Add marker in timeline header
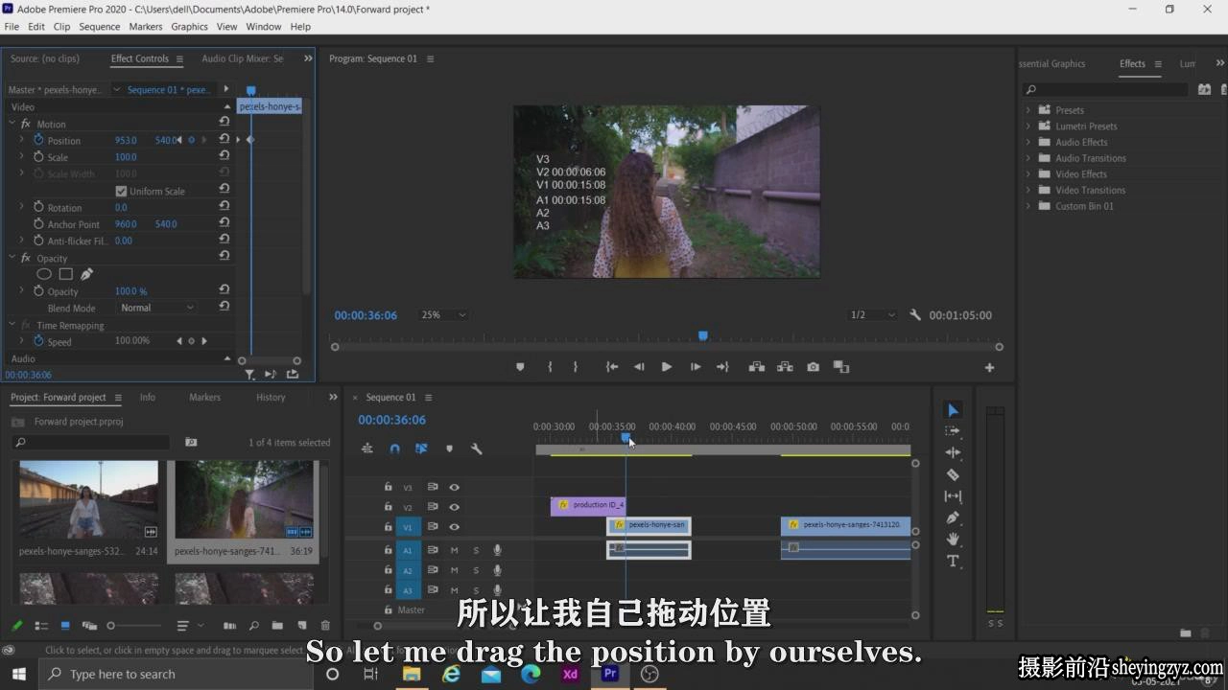Viewport: 1228px width, 690px height. [x=449, y=448]
